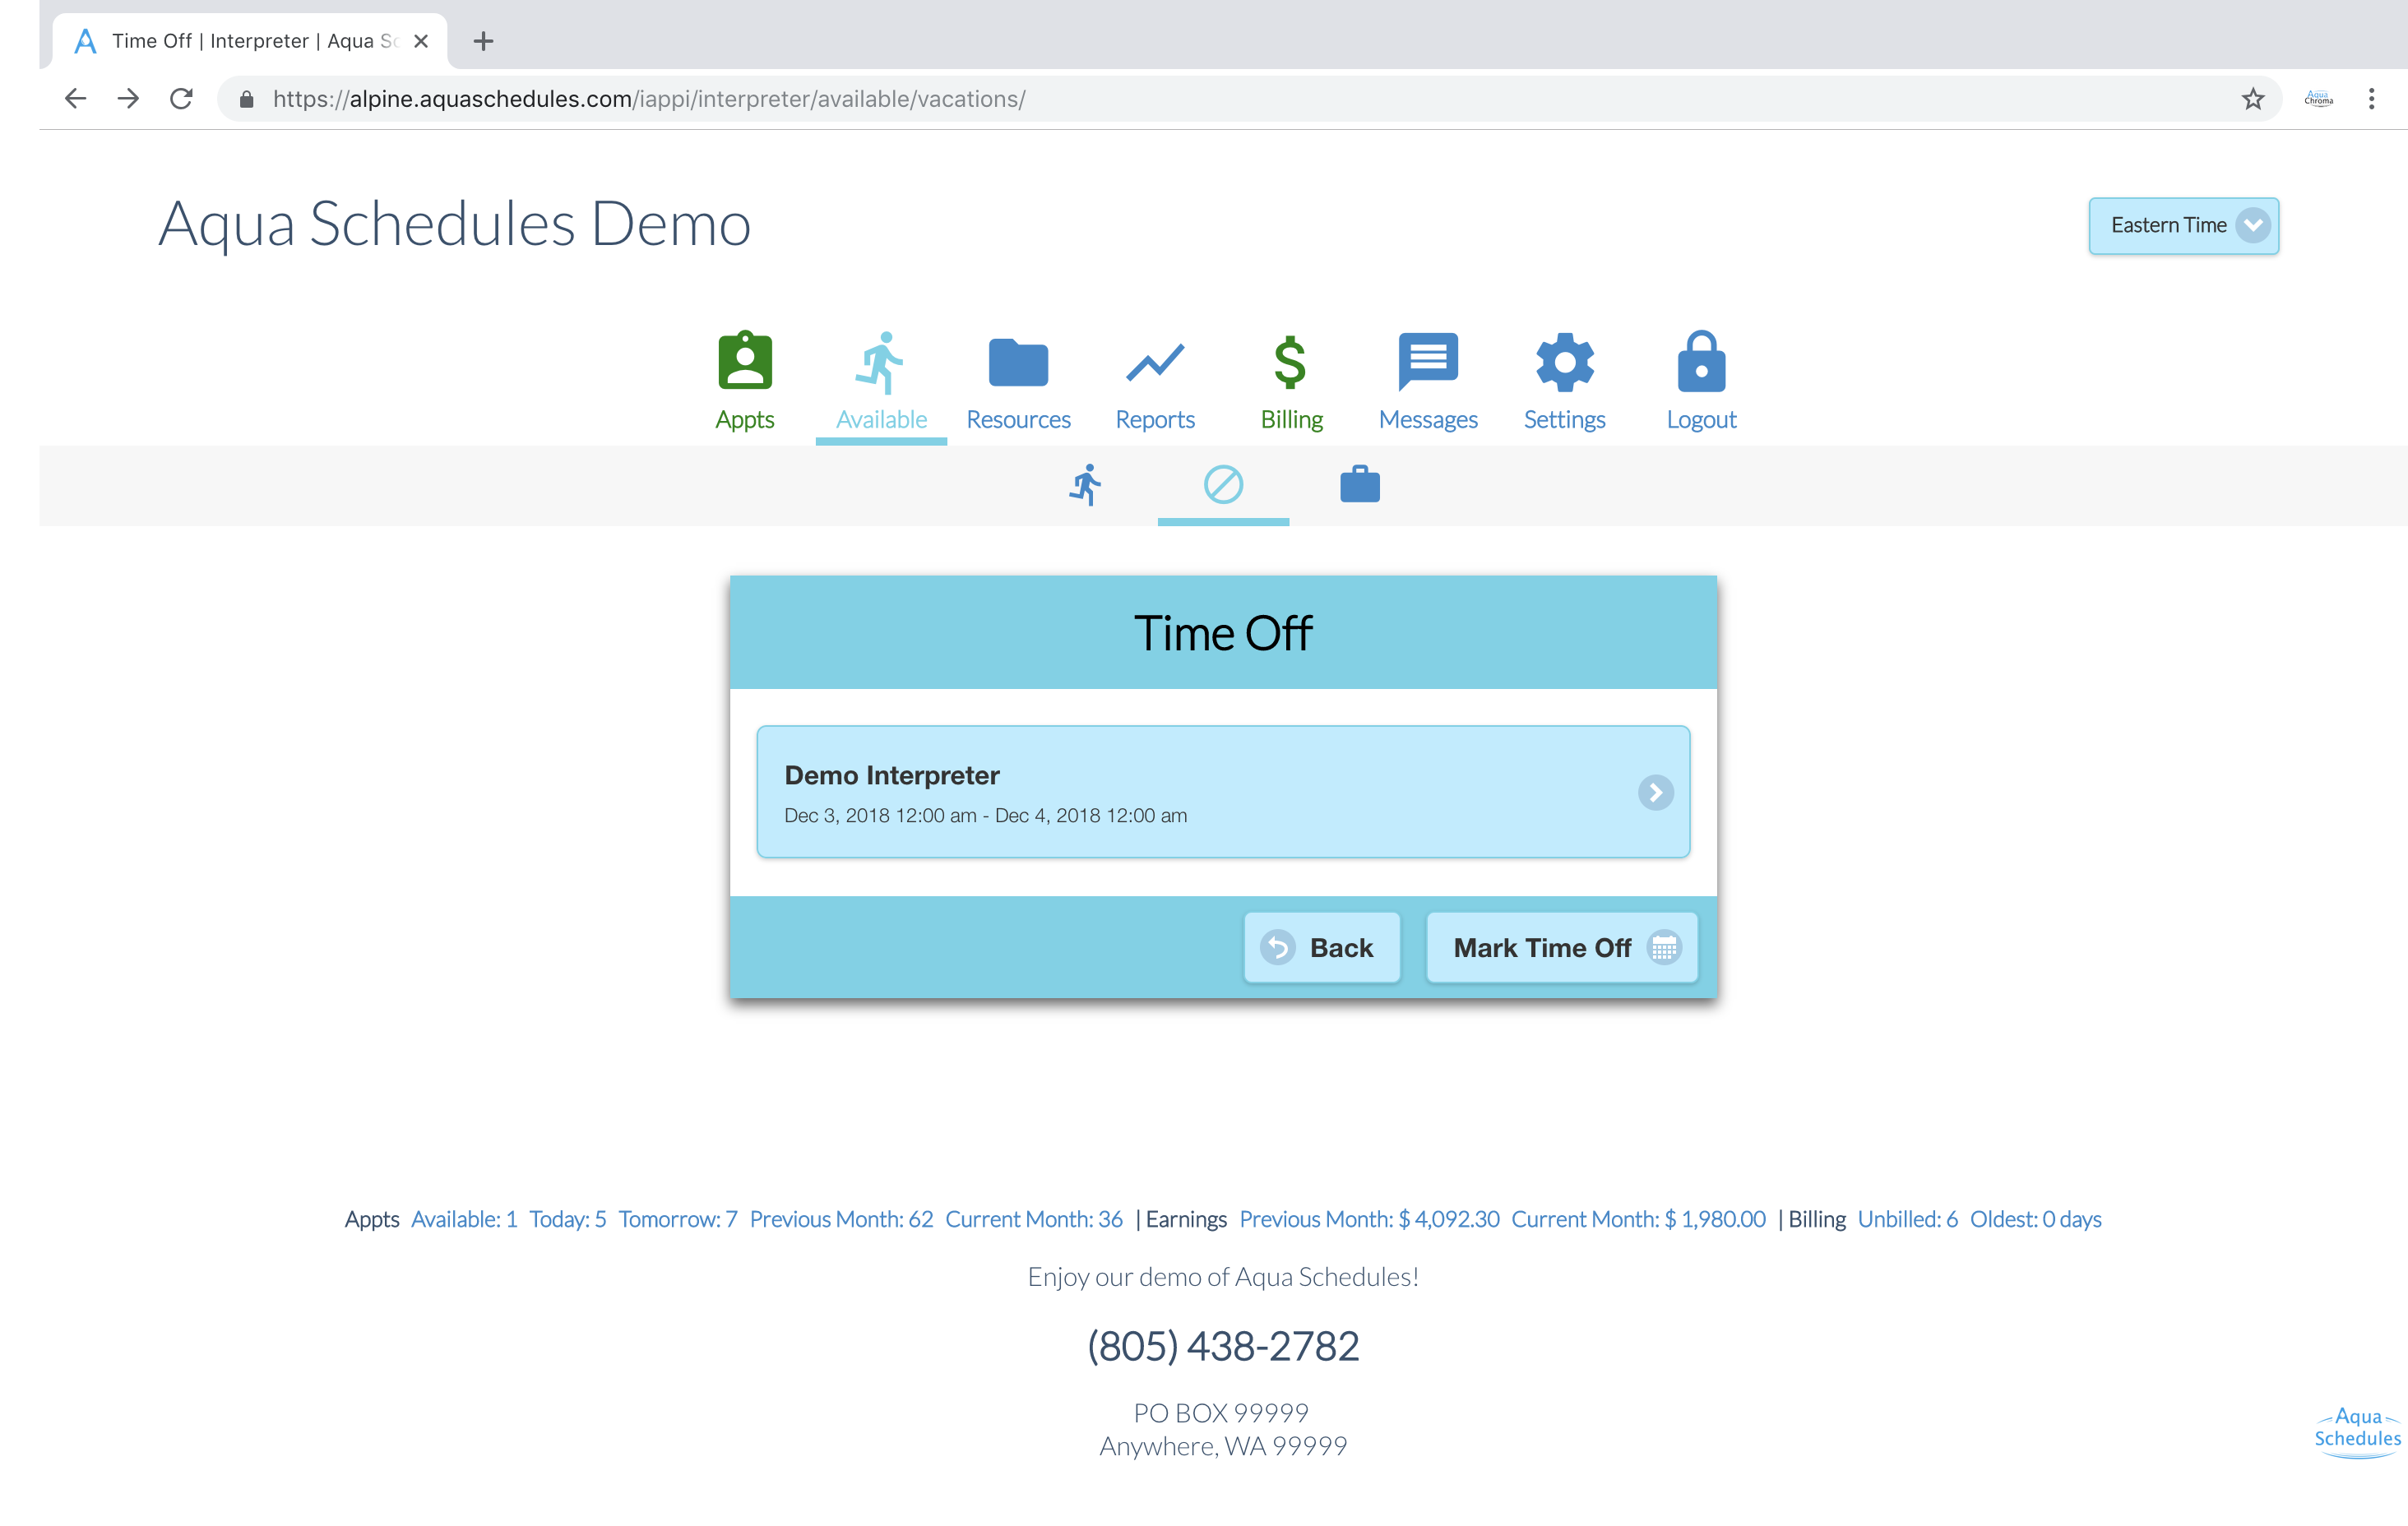The width and height of the screenshot is (2408, 1526).
Task: Select the running person availability sub-tab
Action: click(1086, 485)
